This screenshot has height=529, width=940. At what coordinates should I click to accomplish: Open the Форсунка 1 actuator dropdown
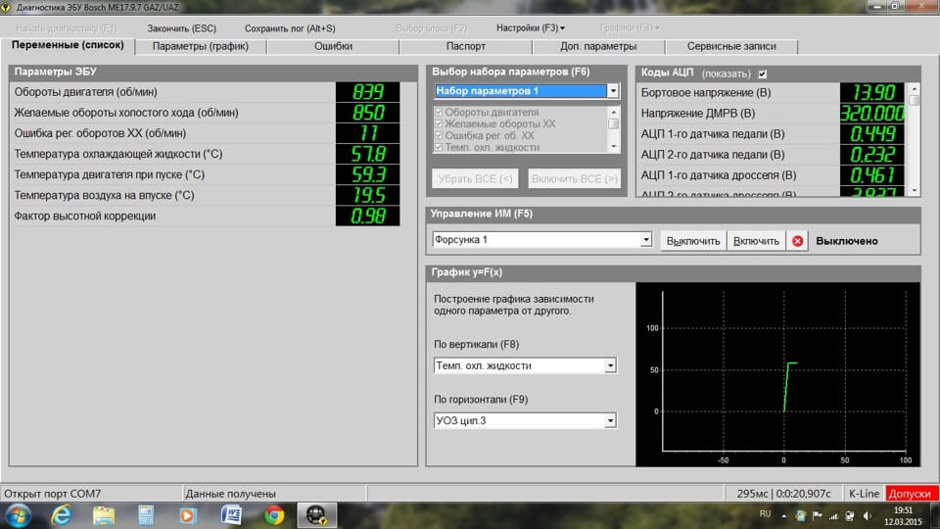click(646, 240)
